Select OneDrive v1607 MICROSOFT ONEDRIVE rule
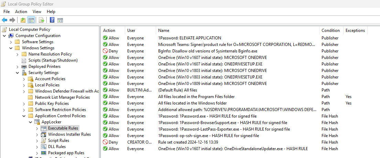380x158 pixels. coord(213,58)
